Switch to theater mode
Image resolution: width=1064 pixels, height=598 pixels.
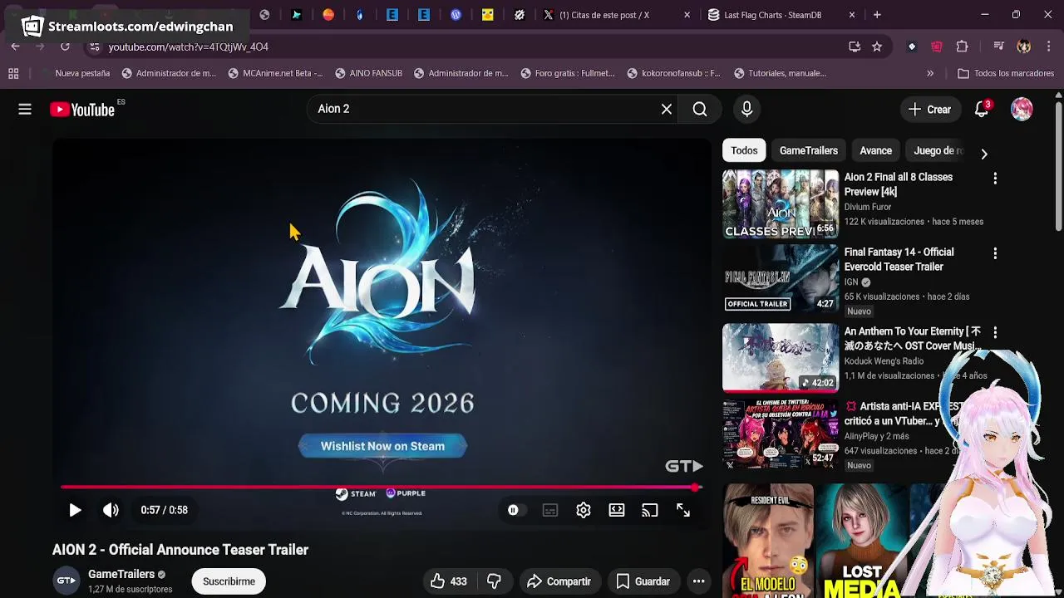coord(617,510)
